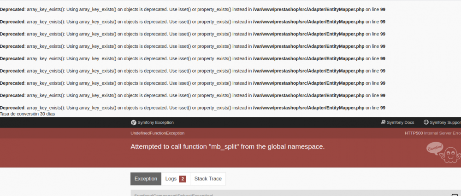Open the Logs tab
The height and width of the screenshot is (196, 461).
(x=176, y=179)
